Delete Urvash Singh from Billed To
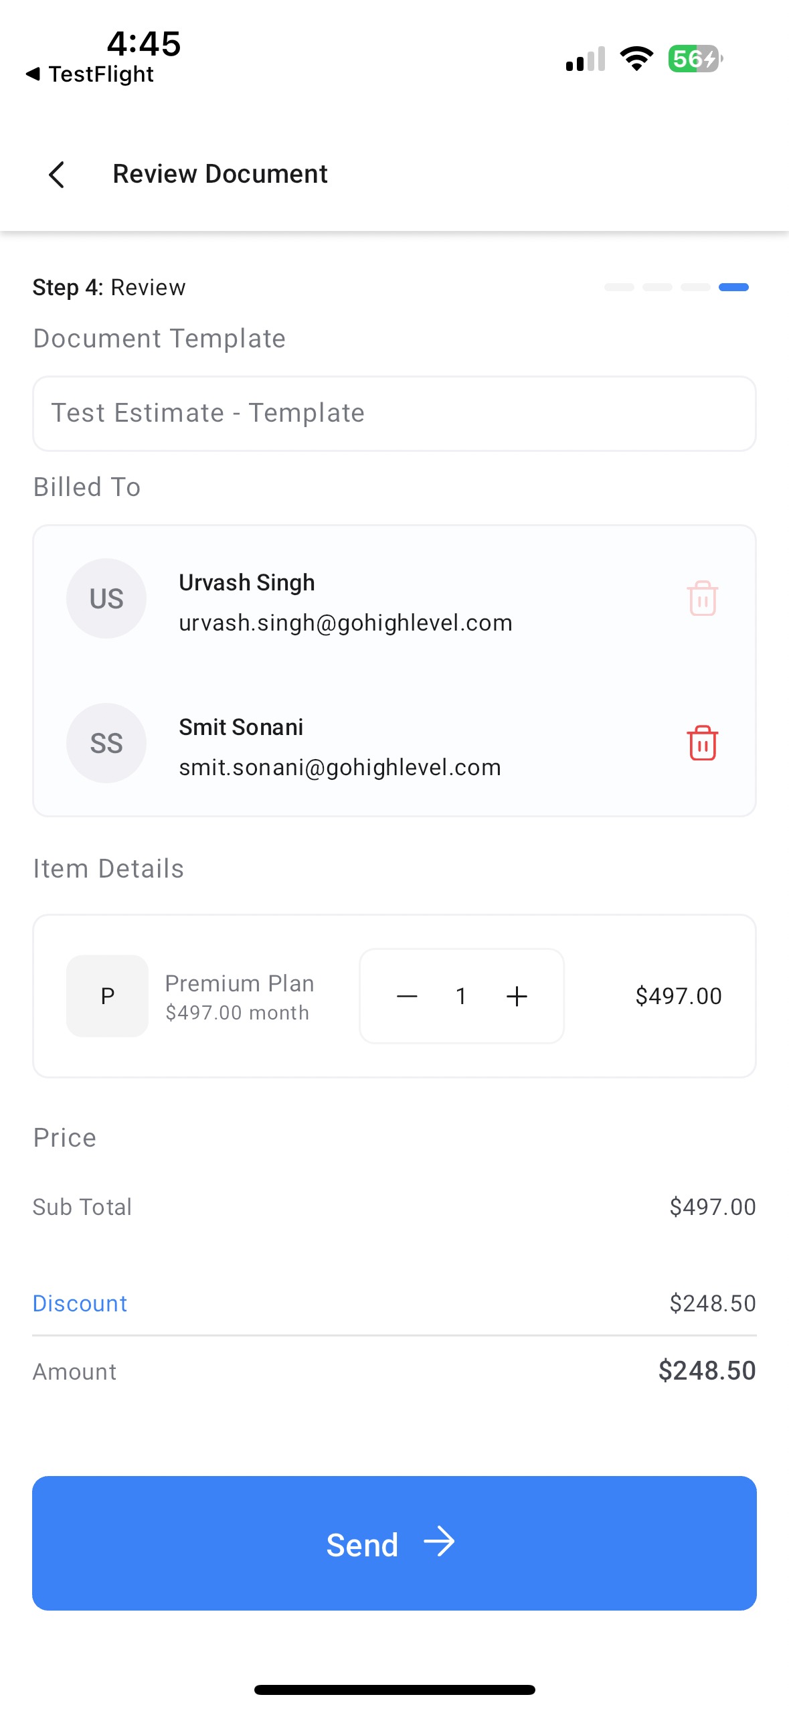789x1711 pixels. [702, 598]
